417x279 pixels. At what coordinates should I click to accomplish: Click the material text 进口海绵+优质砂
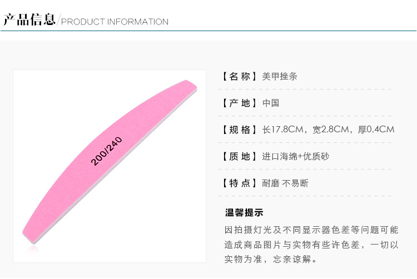[x=295, y=156]
